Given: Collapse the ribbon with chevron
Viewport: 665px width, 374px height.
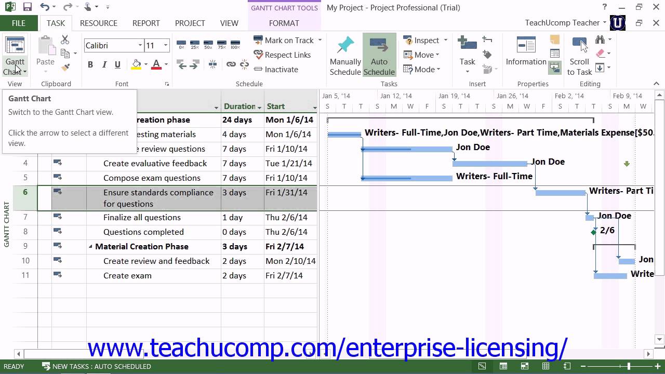Looking at the screenshot, I should (x=656, y=84).
